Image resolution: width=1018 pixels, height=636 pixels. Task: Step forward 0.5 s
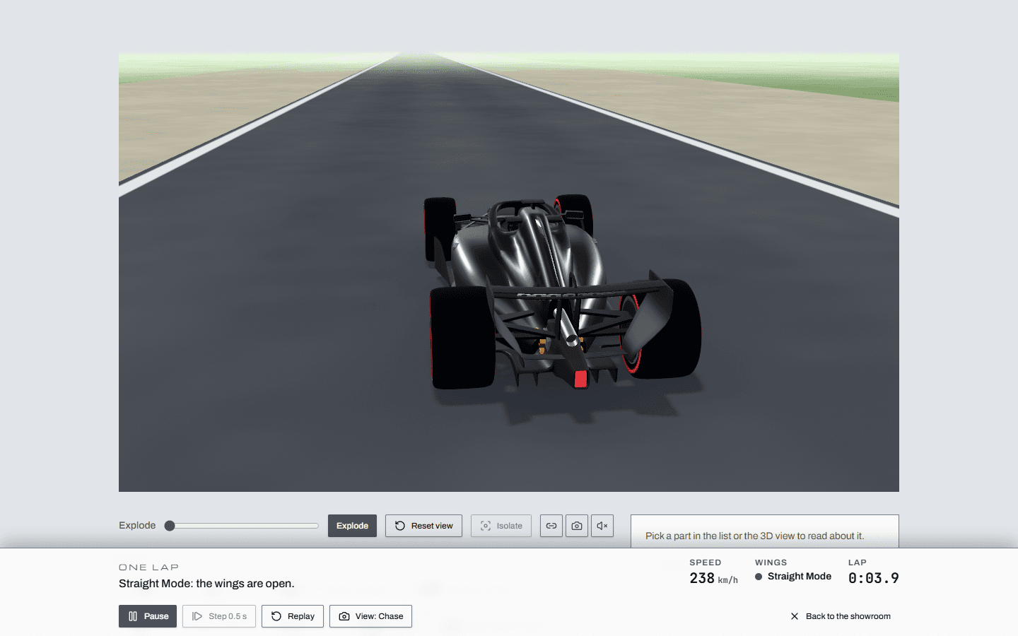pyautogui.click(x=219, y=616)
